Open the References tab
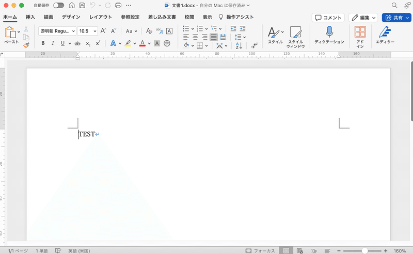Viewport: 413px width, 254px height. pos(130,17)
